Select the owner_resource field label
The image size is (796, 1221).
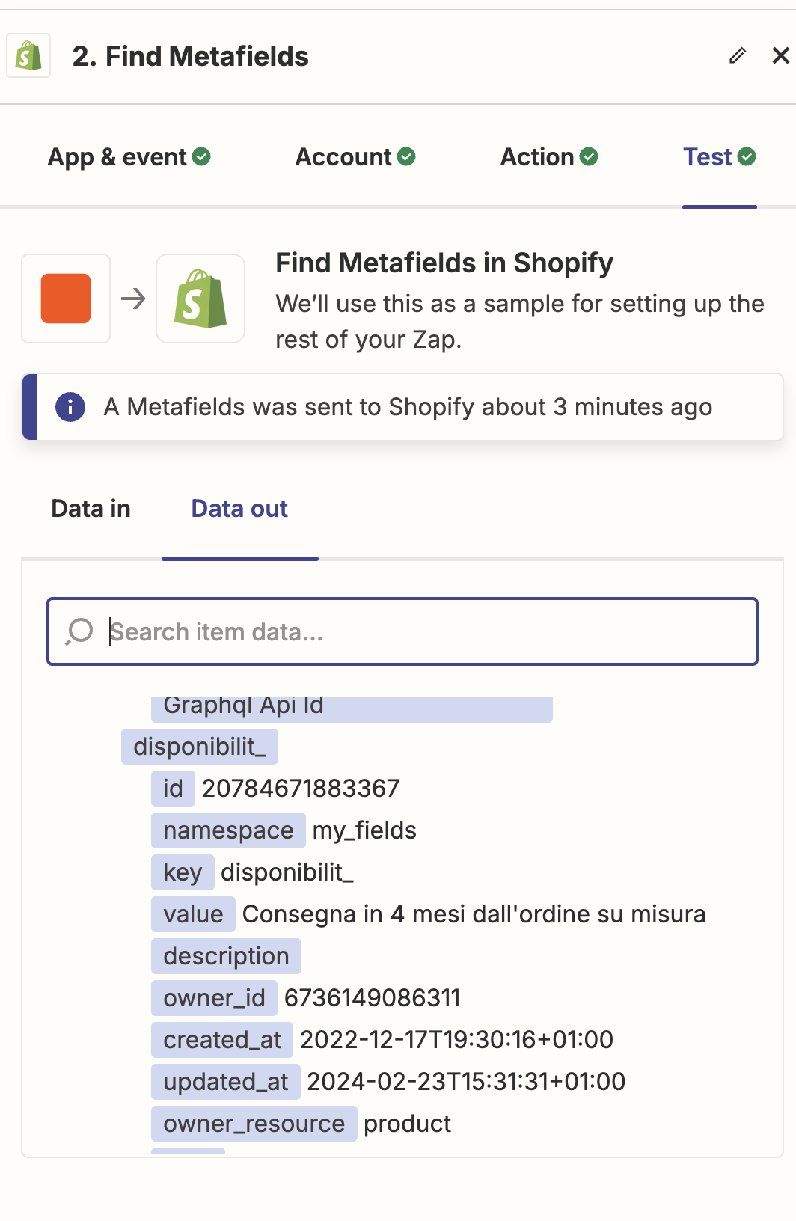[x=254, y=1124]
